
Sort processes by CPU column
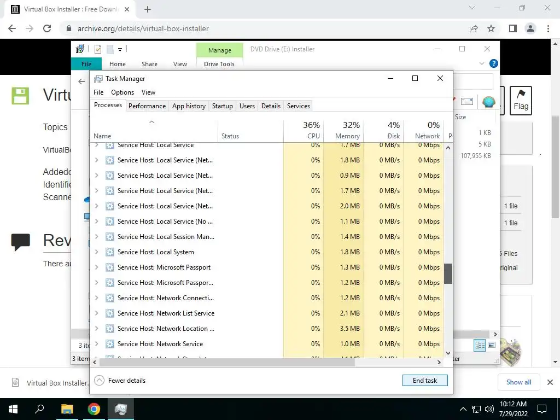pos(304,131)
